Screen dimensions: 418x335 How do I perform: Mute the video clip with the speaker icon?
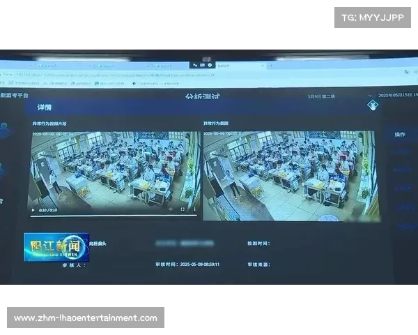coord(171,209)
